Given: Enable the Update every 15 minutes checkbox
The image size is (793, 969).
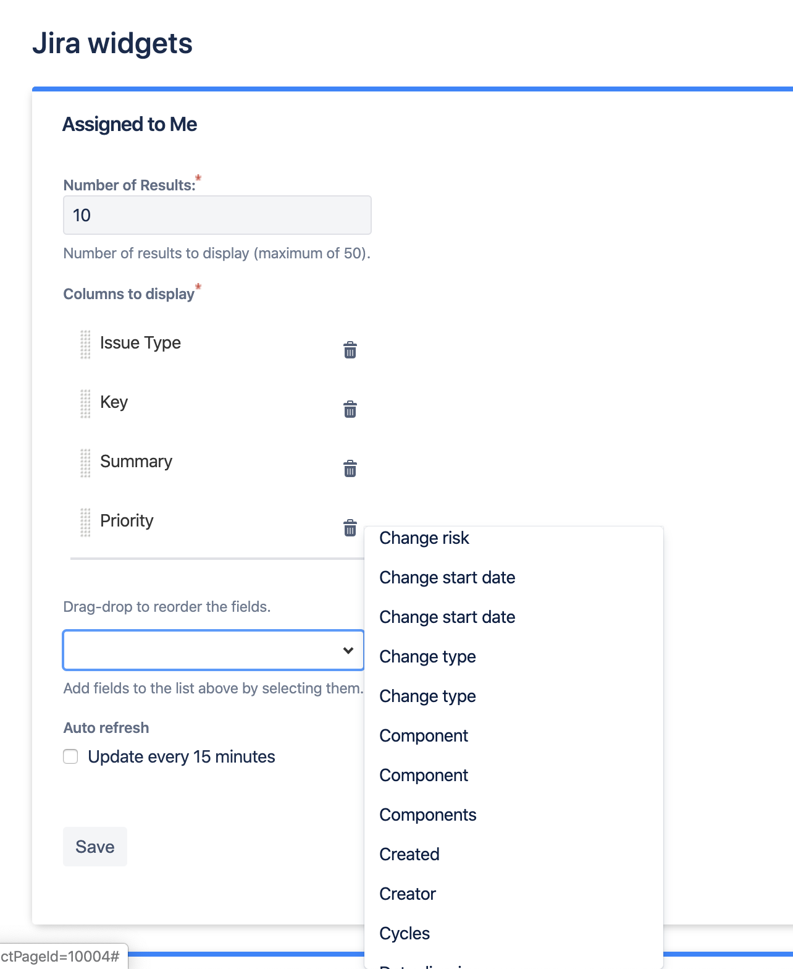Looking at the screenshot, I should coord(70,756).
